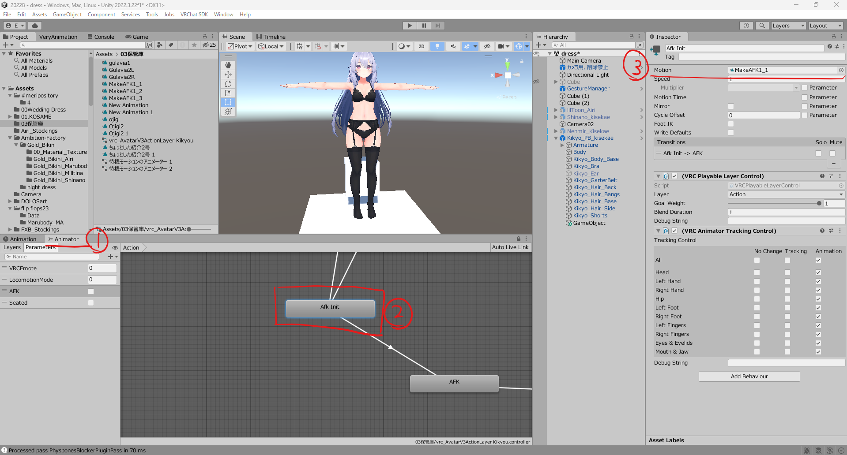The height and width of the screenshot is (455, 847).
Task: Check Tracking checkbox for Left Hand row
Action: pos(787,281)
